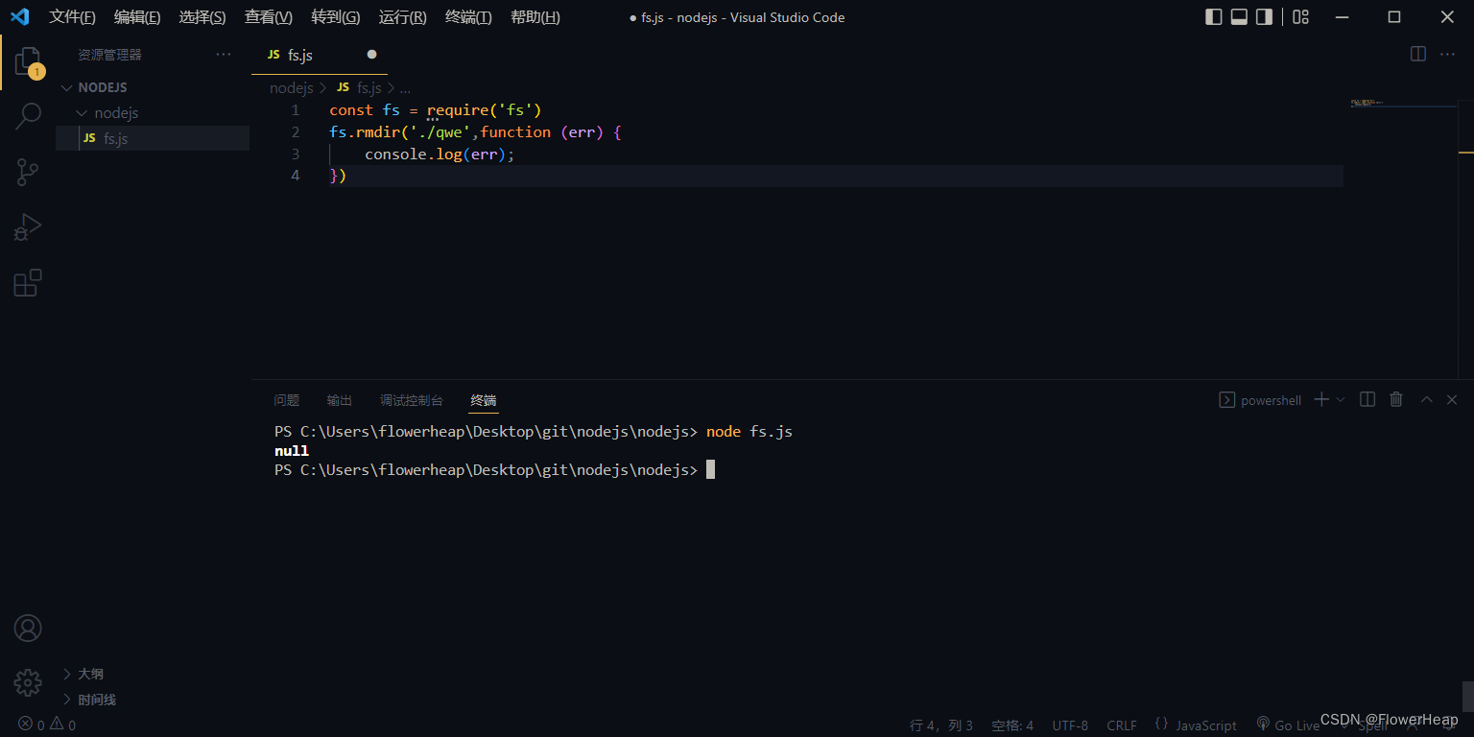Click nodejs in the breadcrumb
Viewport: 1474px width, 737px height.
[x=292, y=87]
